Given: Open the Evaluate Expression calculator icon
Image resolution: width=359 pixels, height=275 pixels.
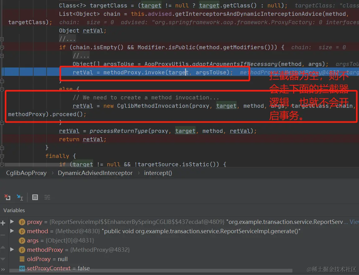Looking at the screenshot, I should 35,197.
